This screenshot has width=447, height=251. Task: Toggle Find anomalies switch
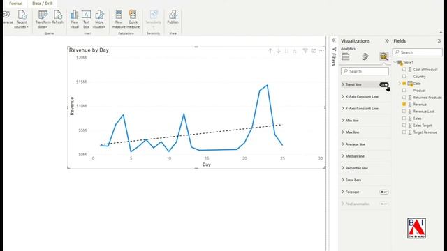[x=383, y=204]
